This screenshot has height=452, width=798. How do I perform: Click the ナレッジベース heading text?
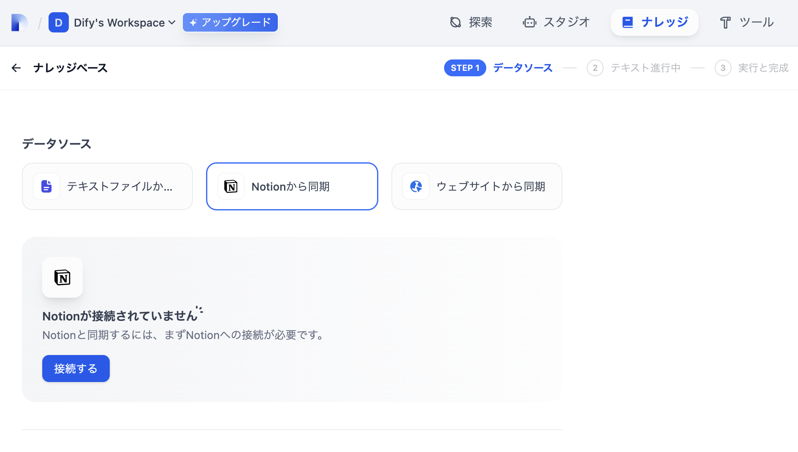pos(71,68)
